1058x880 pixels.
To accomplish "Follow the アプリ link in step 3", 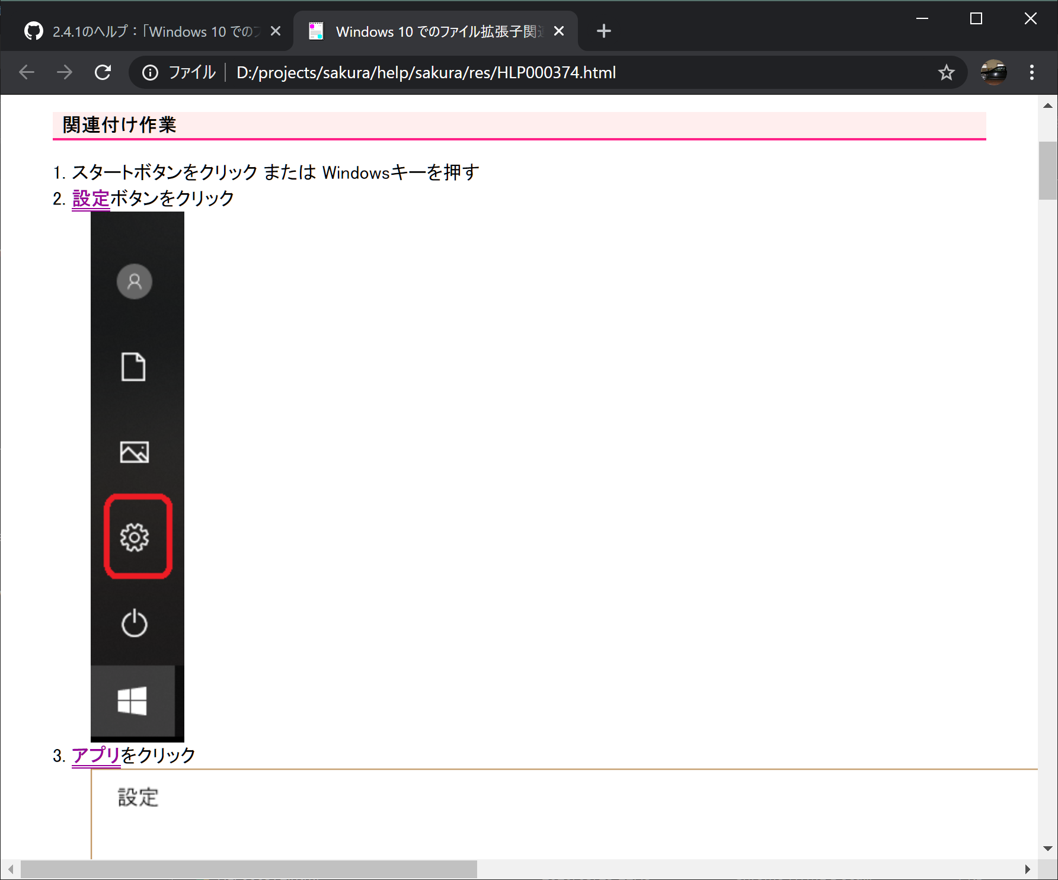I will (96, 755).
